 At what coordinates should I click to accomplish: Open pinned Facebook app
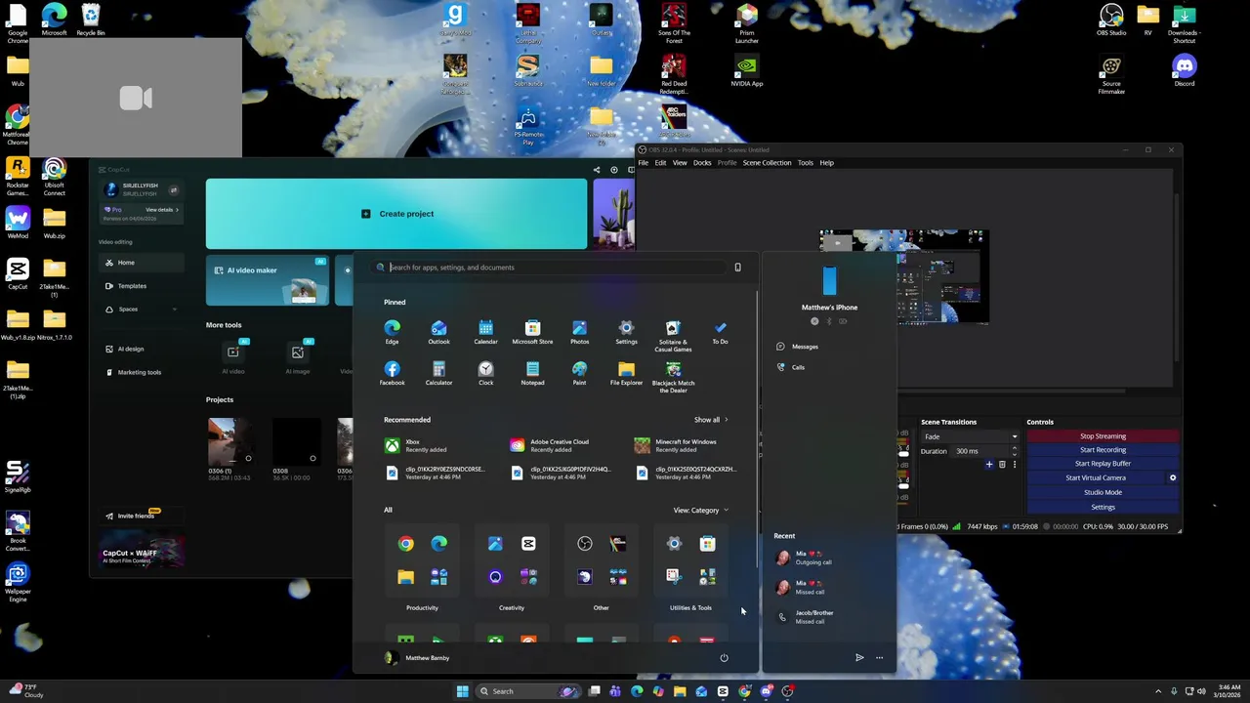[392, 373]
